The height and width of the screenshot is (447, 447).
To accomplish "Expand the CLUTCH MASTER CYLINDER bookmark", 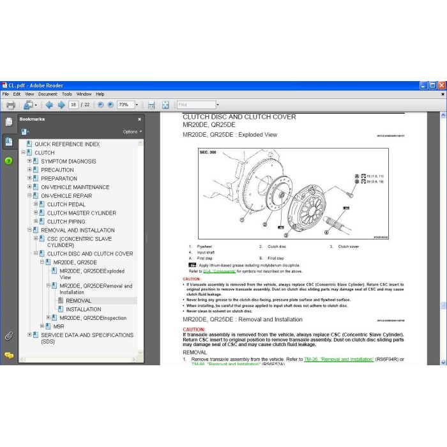I will (36, 213).
